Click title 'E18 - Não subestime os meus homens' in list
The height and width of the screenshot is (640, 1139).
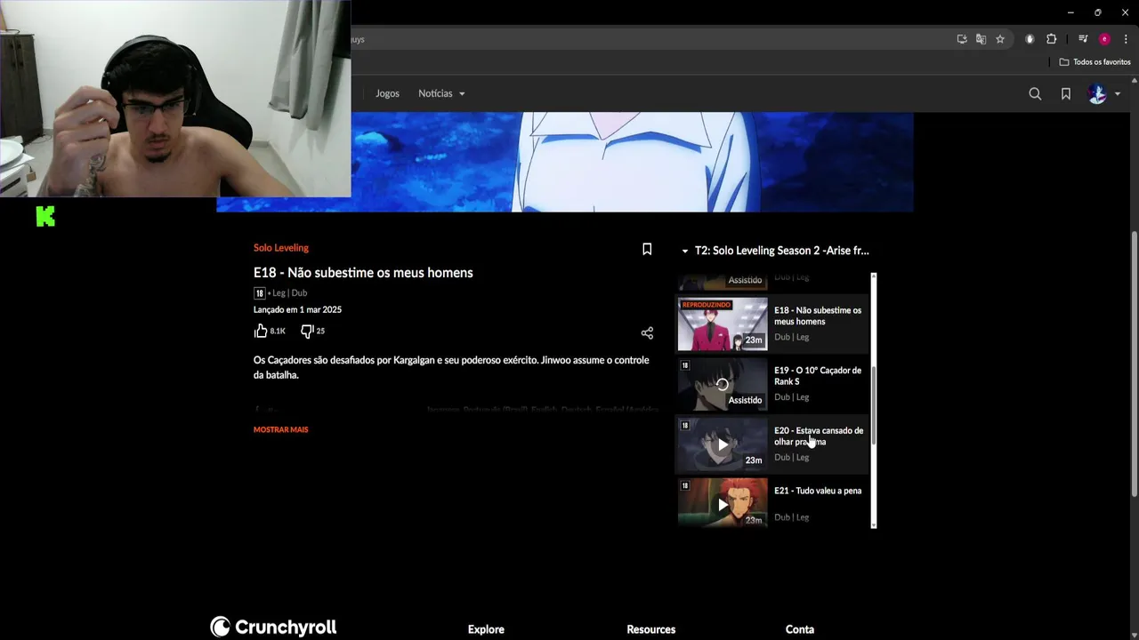[x=818, y=316]
